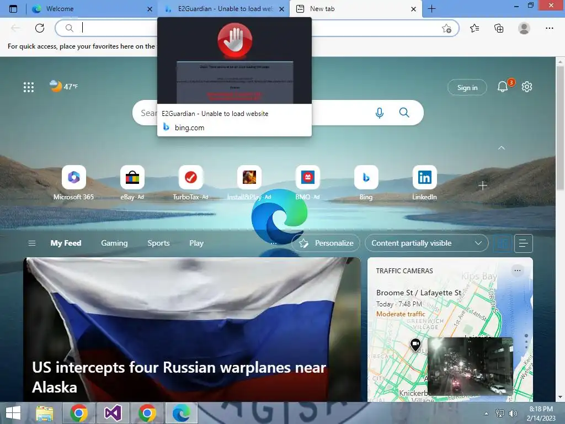
Task: Close the New tab tab
Action: click(414, 9)
